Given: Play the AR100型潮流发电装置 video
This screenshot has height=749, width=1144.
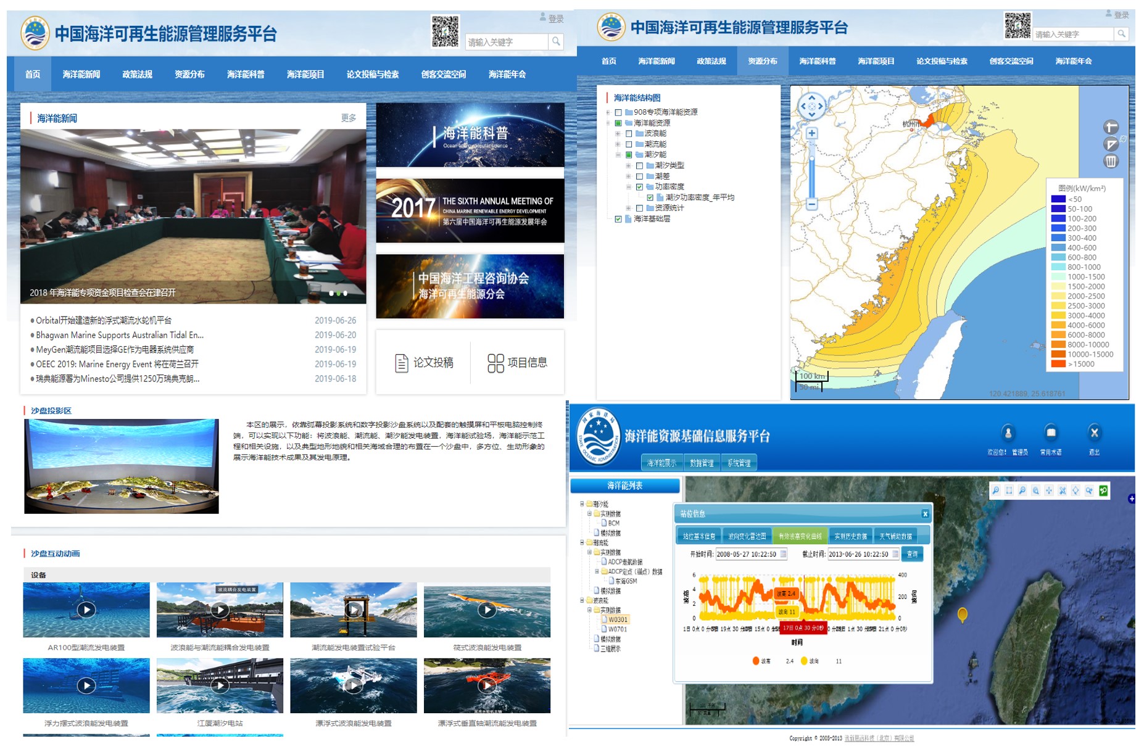Looking at the screenshot, I should point(86,610).
